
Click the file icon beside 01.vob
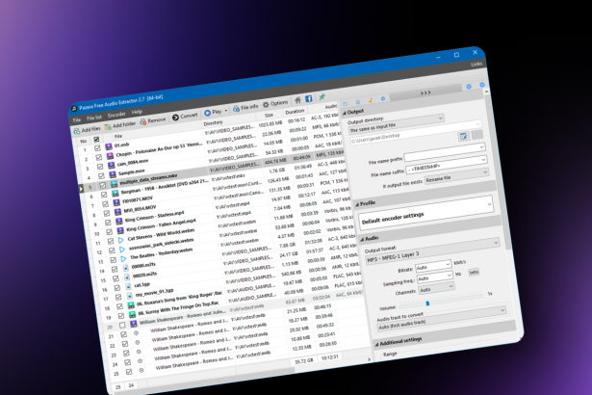click(x=109, y=146)
